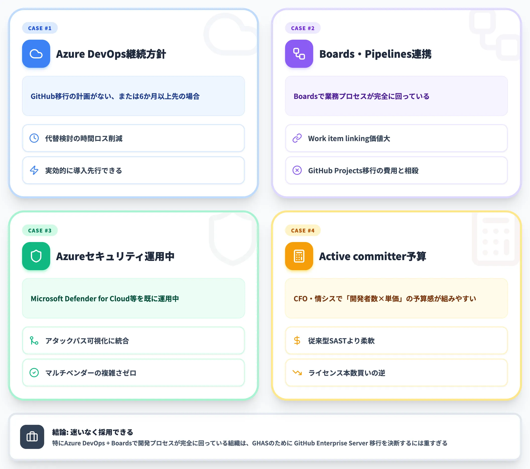Viewport: 530px width, 469px height.
Task: Click the Boards・Pipelines連携 heading
Action: (375, 54)
